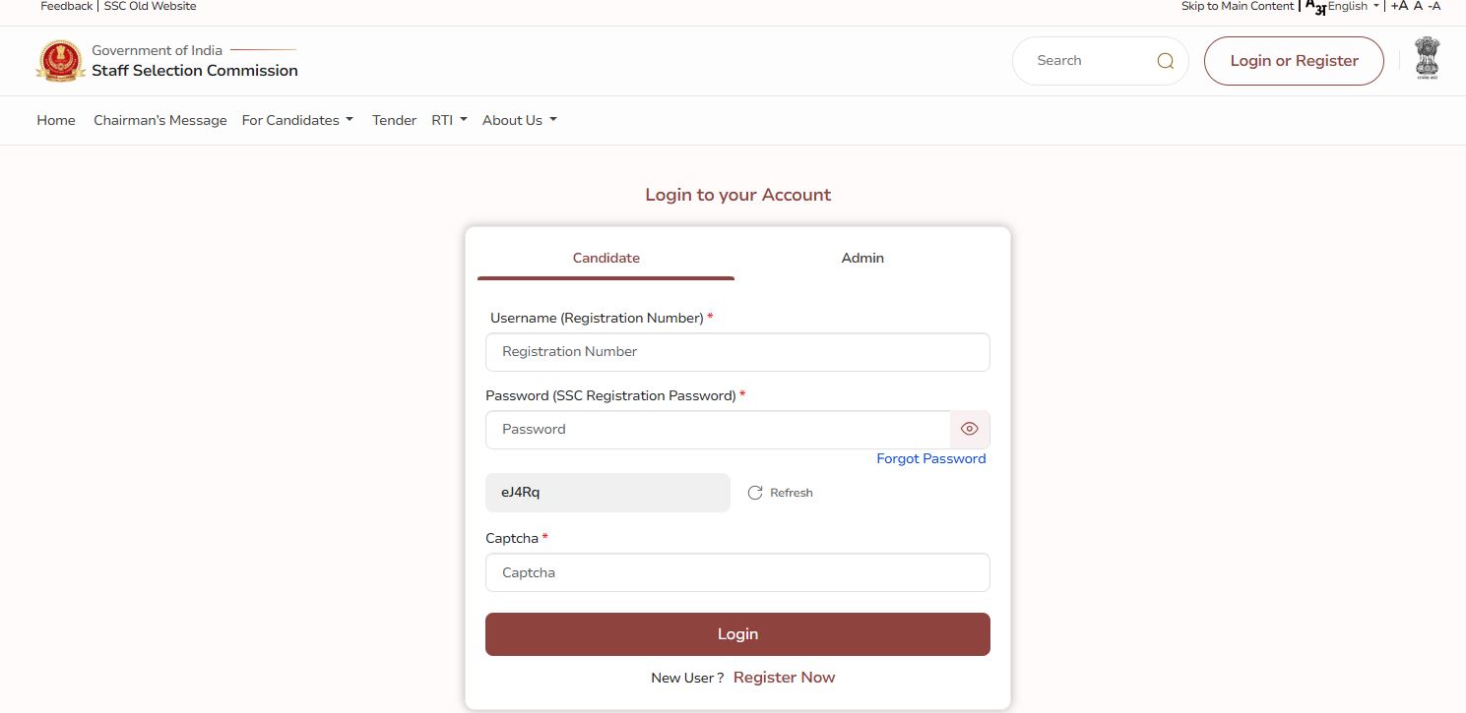The height and width of the screenshot is (713, 1466).
Task: Increase font size with +A
Action: (1398, 6)
